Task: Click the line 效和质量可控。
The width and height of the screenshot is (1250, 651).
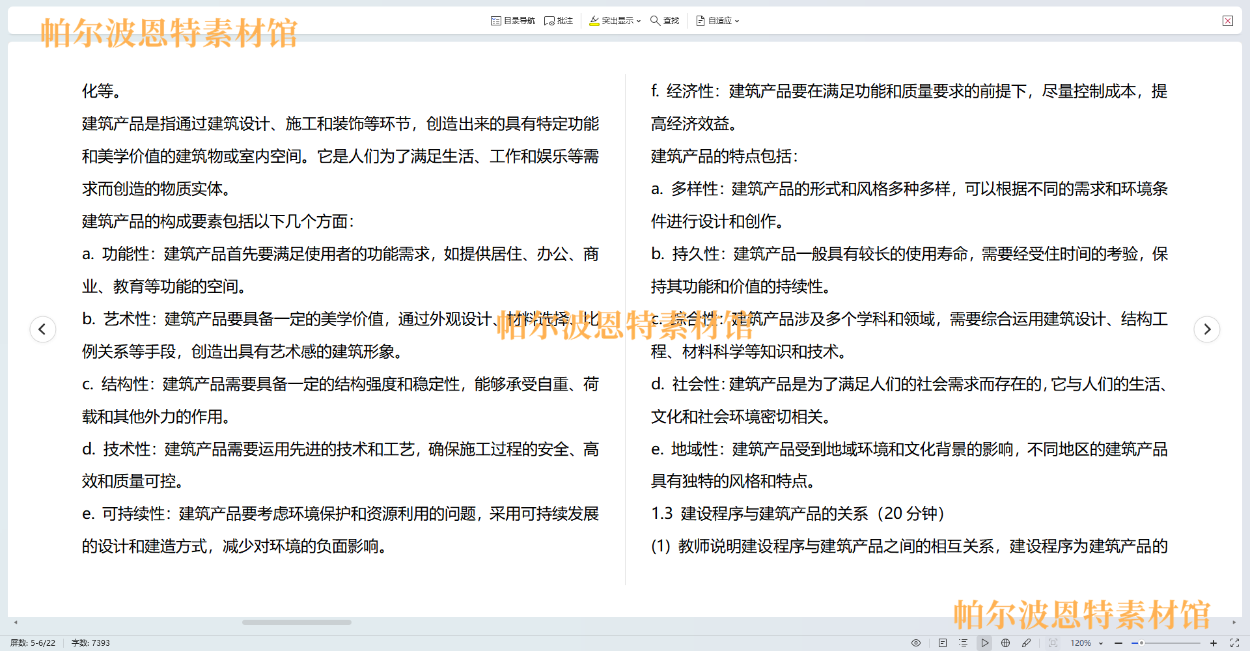Action: 133,481
